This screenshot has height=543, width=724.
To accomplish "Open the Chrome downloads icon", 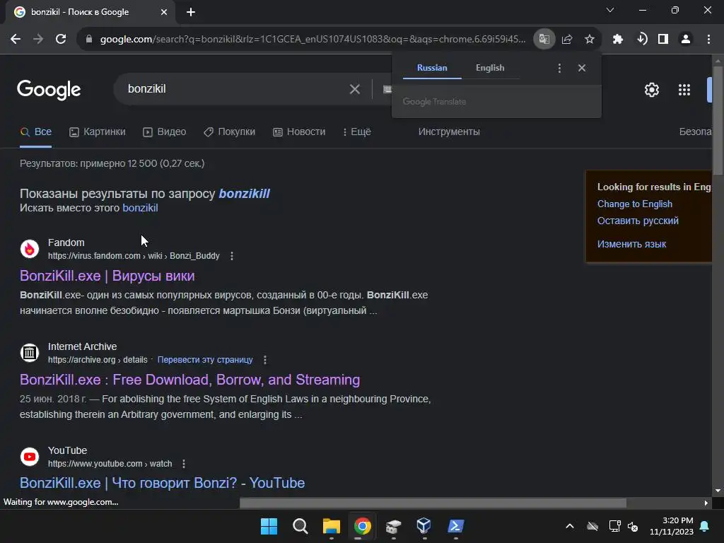I will coord(642,40).
